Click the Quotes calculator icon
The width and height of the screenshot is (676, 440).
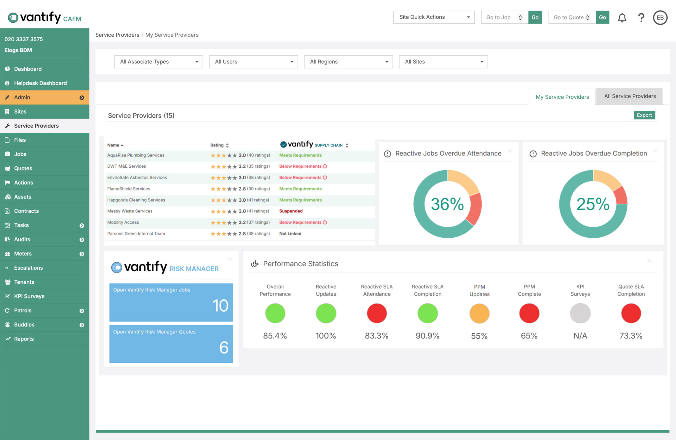click(7, 168)
